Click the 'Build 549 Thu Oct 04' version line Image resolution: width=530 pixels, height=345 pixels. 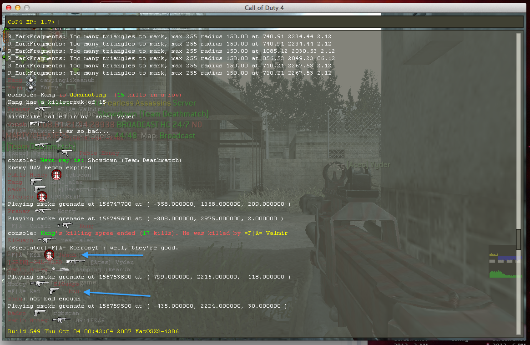tap(93, 331)
